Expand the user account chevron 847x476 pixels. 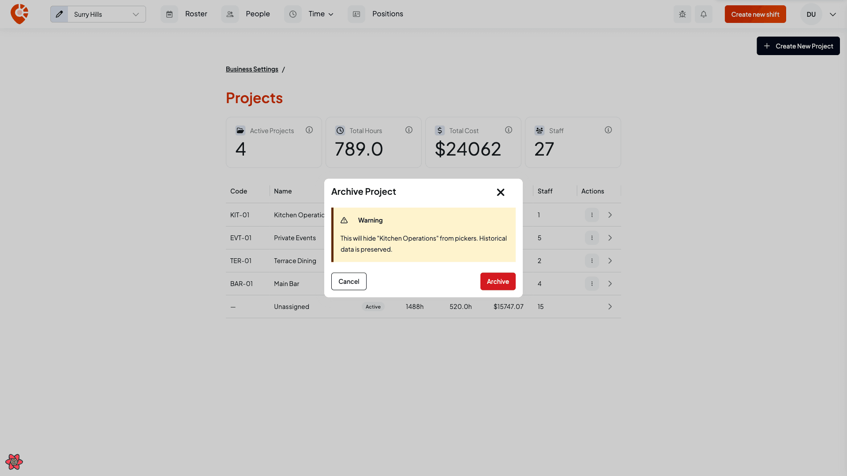coord(833,14)
